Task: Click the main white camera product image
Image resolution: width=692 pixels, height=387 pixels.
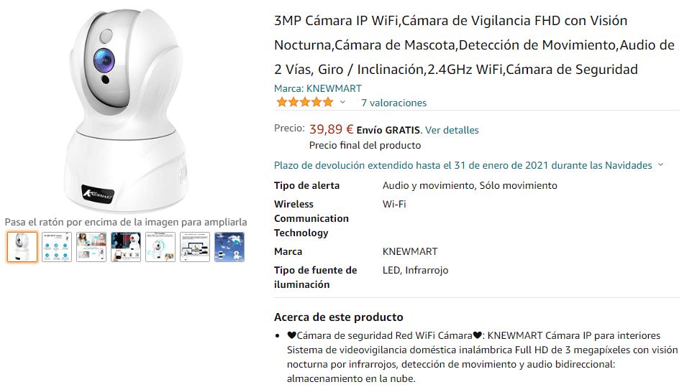Action: point(126,110)
